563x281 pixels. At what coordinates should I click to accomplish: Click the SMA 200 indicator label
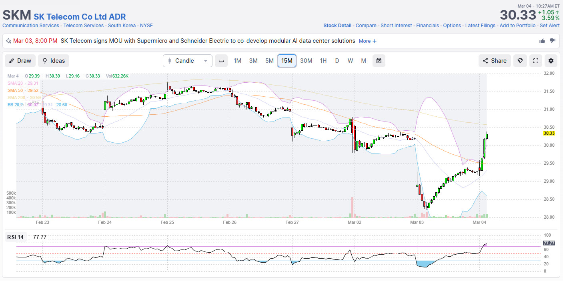24,98
